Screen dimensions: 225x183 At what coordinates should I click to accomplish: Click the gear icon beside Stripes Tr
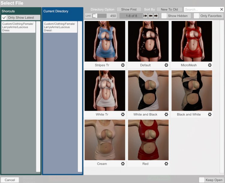(123, 65)
